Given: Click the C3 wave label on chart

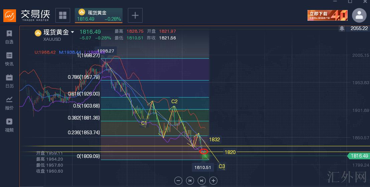Looking at the screenshot, I should click(222, 166).
